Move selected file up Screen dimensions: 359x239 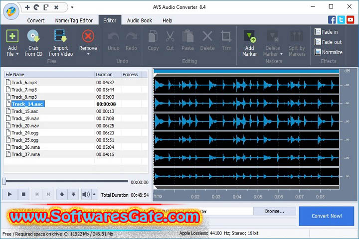coord(62,194)
